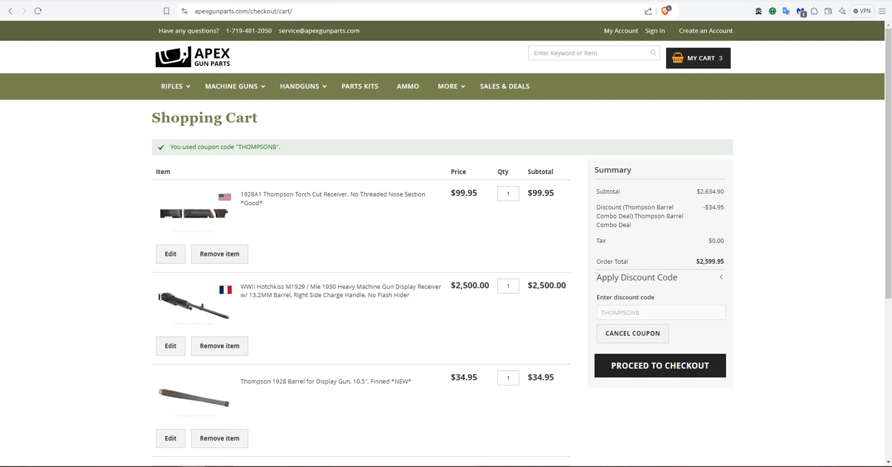Open WWII Hotchkiss M1929 product title link

click(x=341, y=291)
